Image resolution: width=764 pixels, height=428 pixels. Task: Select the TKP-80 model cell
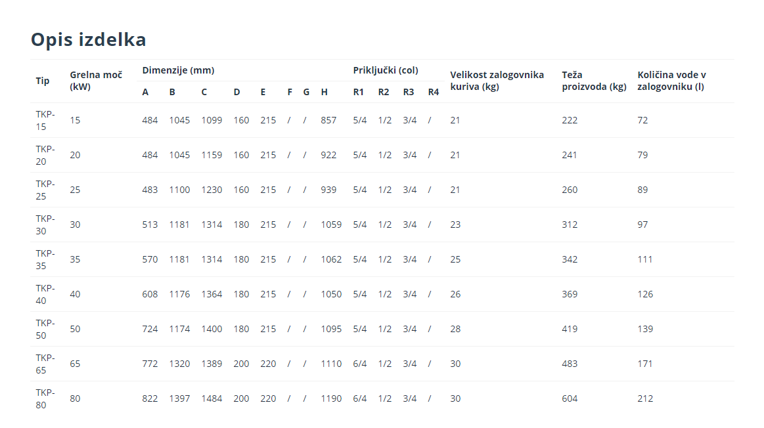click(45, 398)
